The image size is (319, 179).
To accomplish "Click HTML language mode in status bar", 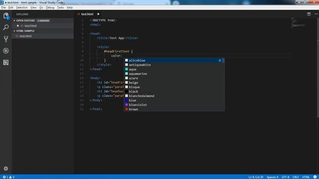I will [306, 177].
